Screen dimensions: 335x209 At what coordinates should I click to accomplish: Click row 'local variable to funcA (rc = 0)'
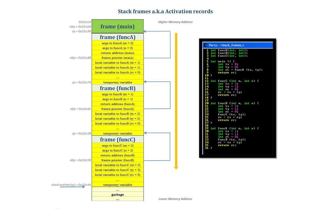118,73
